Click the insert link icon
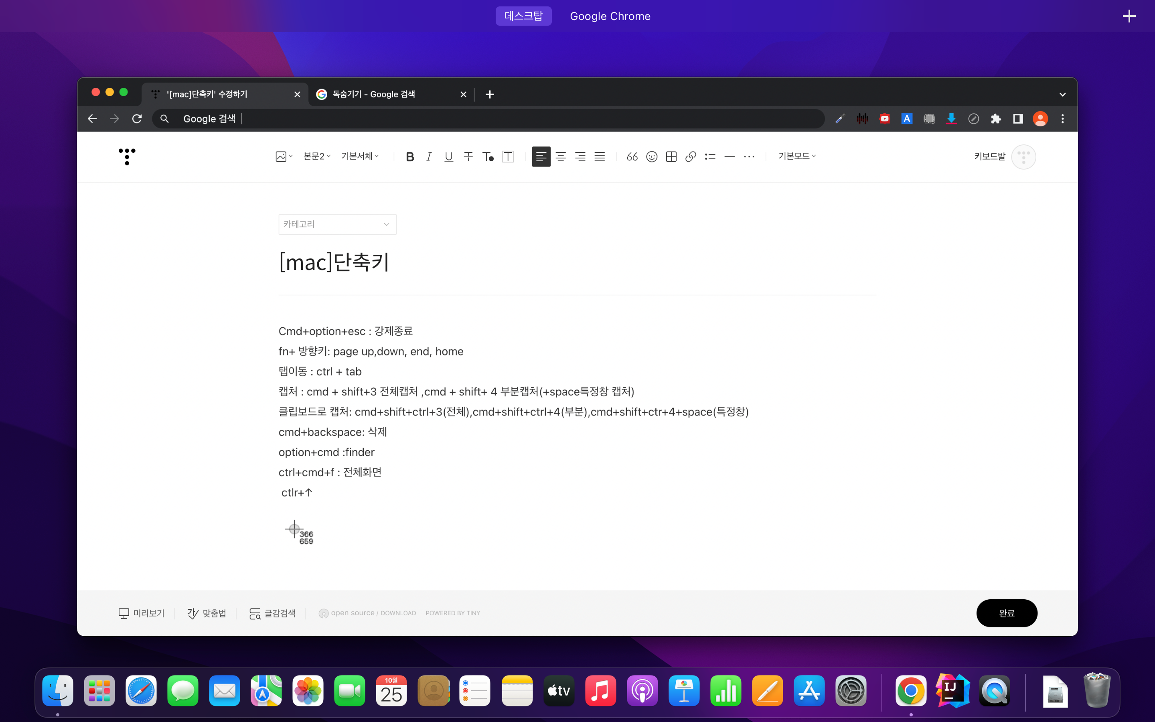 pyautogui.click(x=691, y=156)
